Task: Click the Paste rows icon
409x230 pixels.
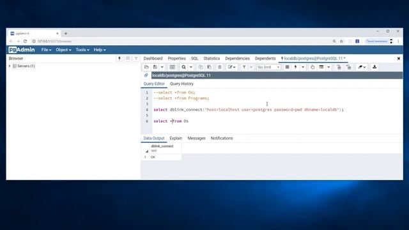Action: point(209,67)
